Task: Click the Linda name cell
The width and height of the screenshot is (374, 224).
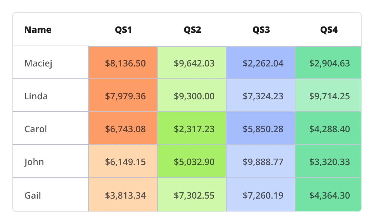Action: pos(36,96)
